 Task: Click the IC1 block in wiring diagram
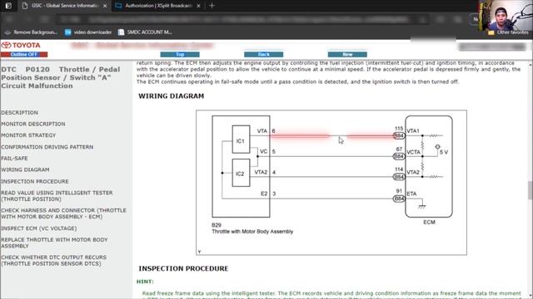click(x=241, y=140)
